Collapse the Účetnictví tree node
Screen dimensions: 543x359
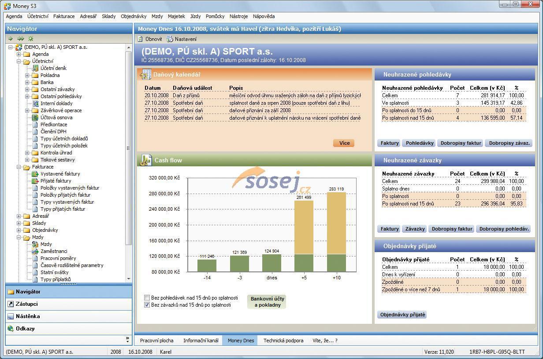pyautogui.click(x=19, y=61)
